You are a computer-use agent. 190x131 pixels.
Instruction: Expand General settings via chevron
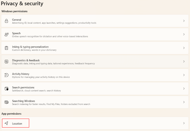[x=184, y=21]
